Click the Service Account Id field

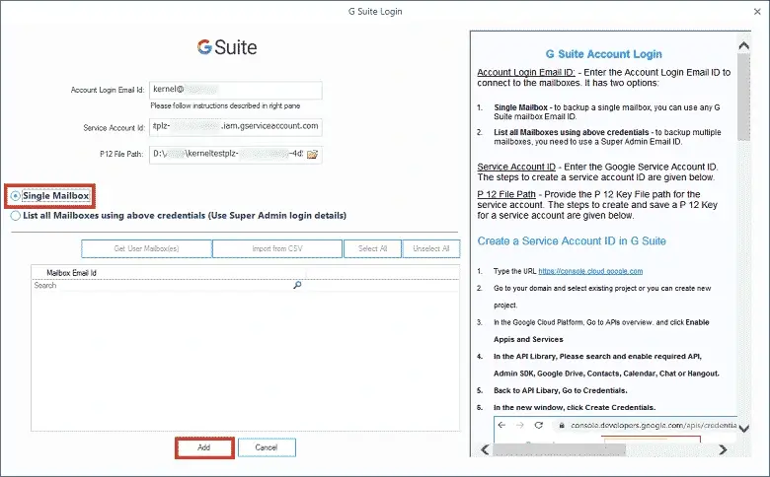(x=236, y=127)
